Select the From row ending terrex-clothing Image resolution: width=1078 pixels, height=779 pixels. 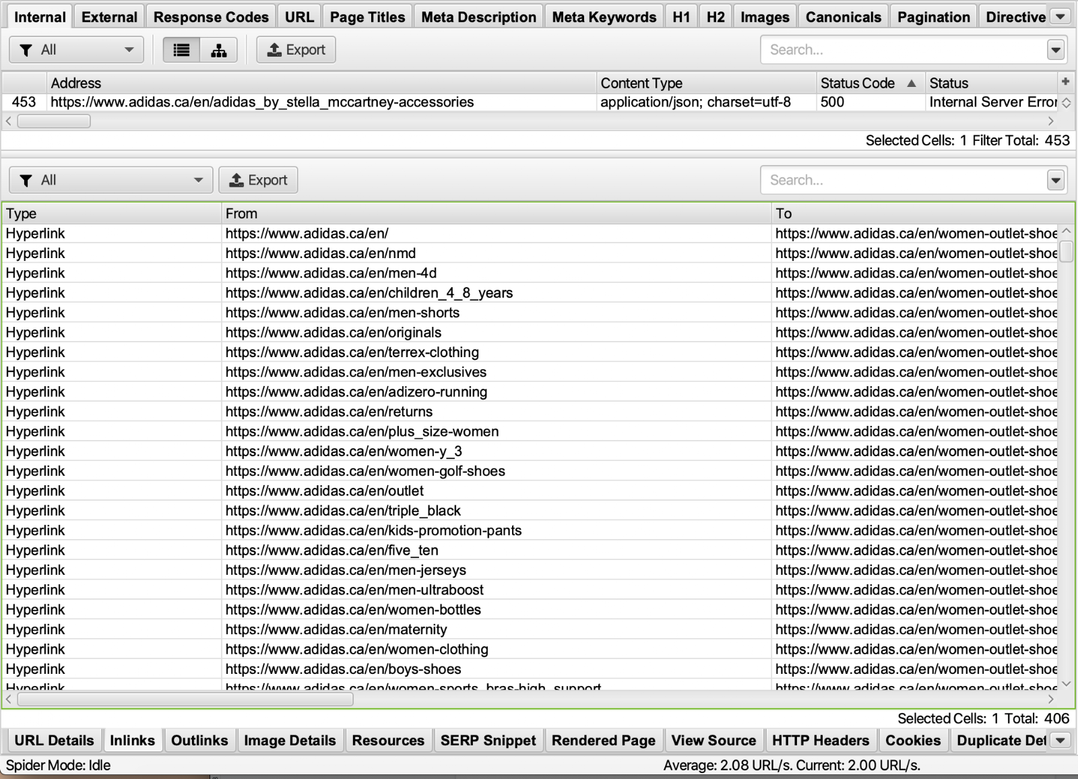click(497, 352)
